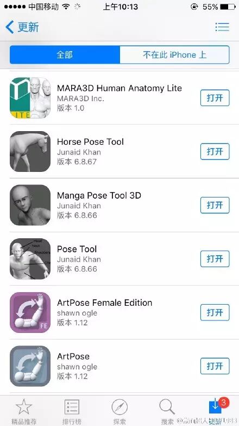Image resolution: width=239 pixels, height=426 pixels.
Task: Tap the Pose Tool app icon
Action: pyautogui.click(x=30, y=258)
